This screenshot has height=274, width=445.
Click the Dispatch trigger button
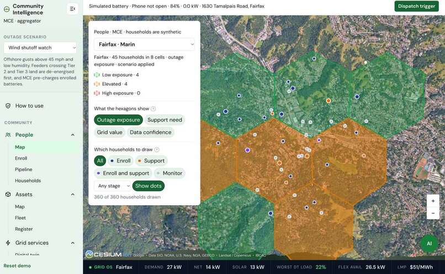[x=416, y=6]
